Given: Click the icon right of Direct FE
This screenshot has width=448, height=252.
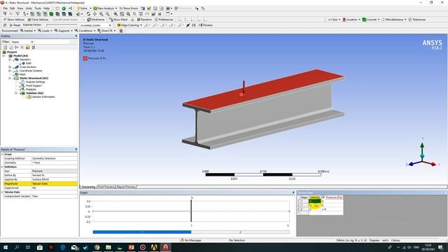Looking at the screenshot, I should point(121,31).
